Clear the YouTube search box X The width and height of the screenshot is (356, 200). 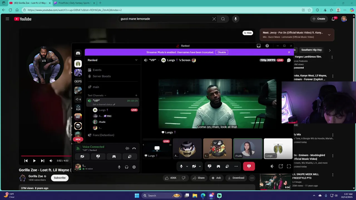pos(214,19)
